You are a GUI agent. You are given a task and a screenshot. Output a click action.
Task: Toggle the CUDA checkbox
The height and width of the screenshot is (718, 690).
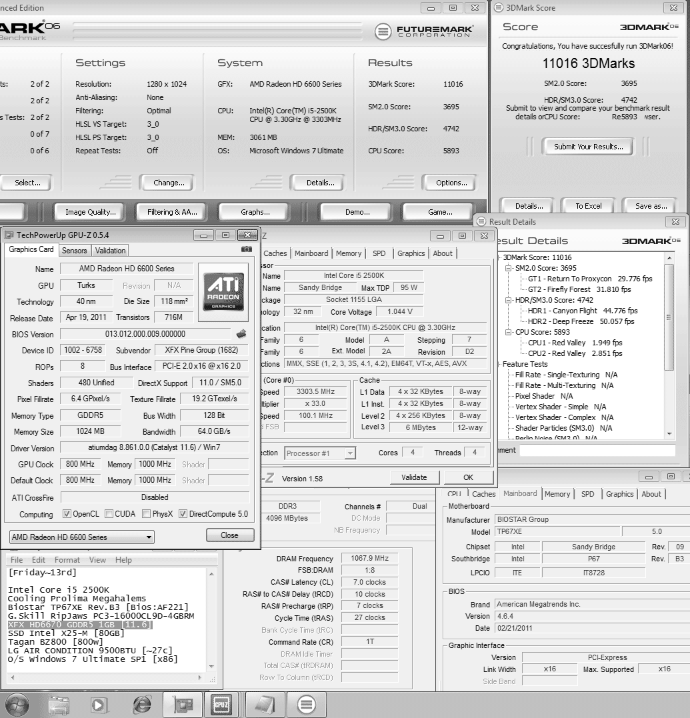109,514
